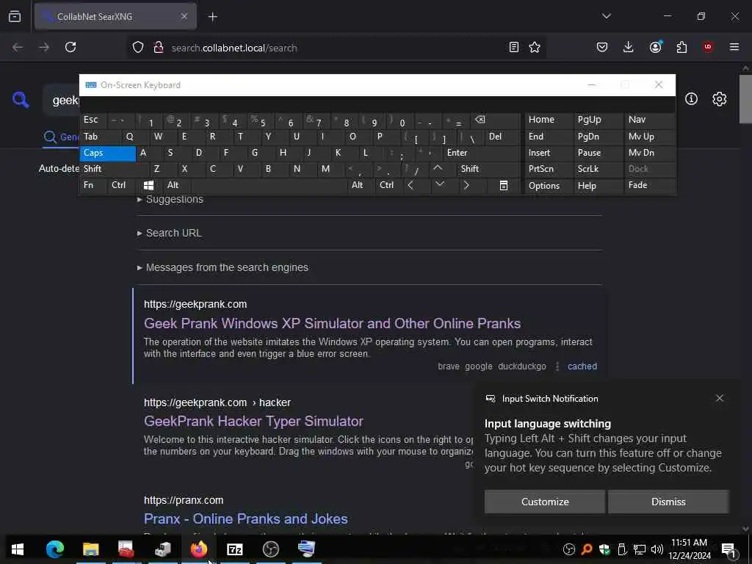Open the Windows Start menu
This screenshot has width=752, height=564.
click(x=18, y=549)
